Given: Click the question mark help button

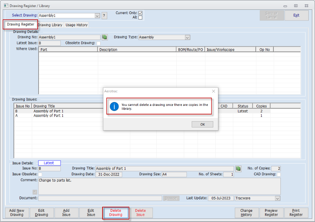Looking at the screenshot, I should click(104, 16).
